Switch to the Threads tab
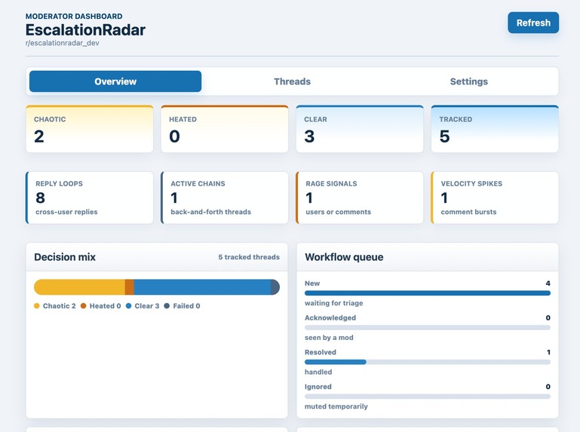Screen dimensions: 580x432 (x=292, y=81)
